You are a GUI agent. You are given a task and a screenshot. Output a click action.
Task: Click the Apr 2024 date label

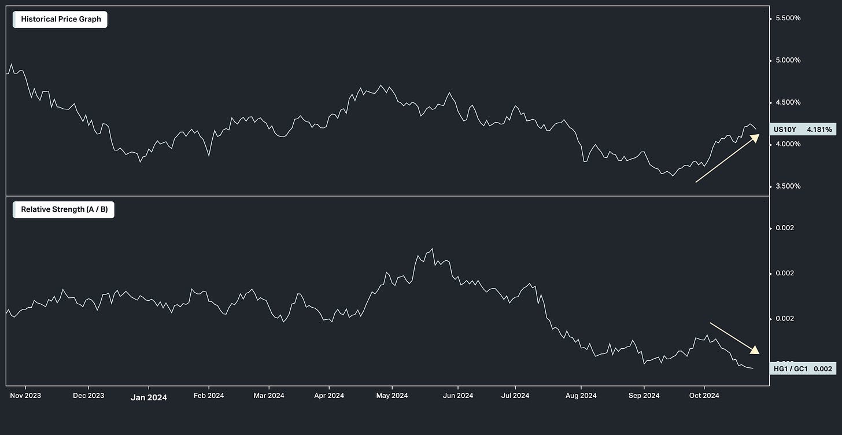[328, 396]
